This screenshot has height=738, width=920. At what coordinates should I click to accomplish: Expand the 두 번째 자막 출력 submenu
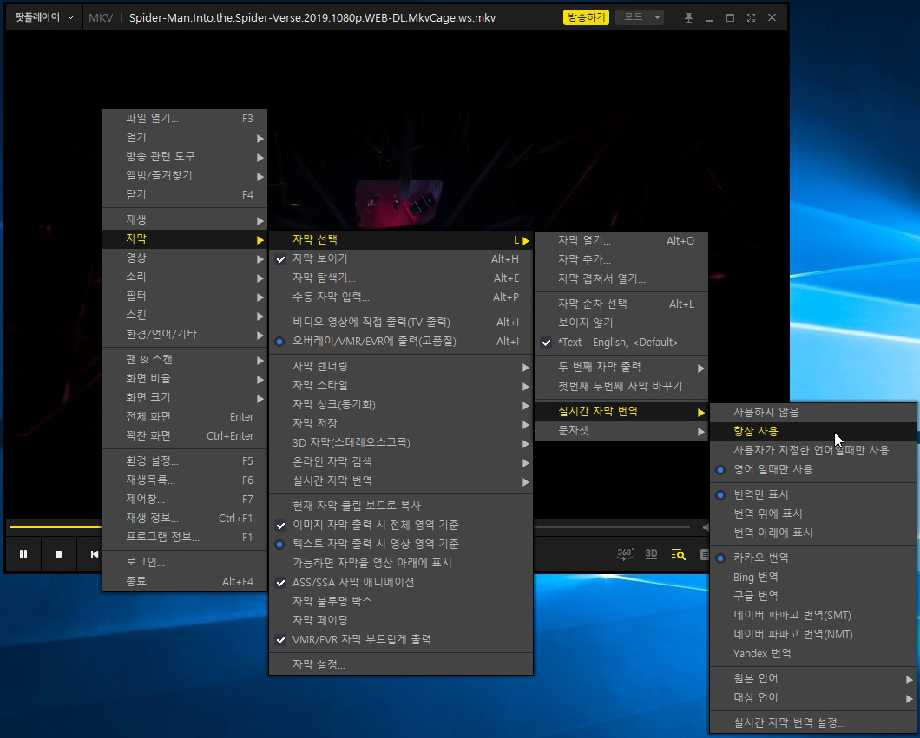click(x=621, y=368)
